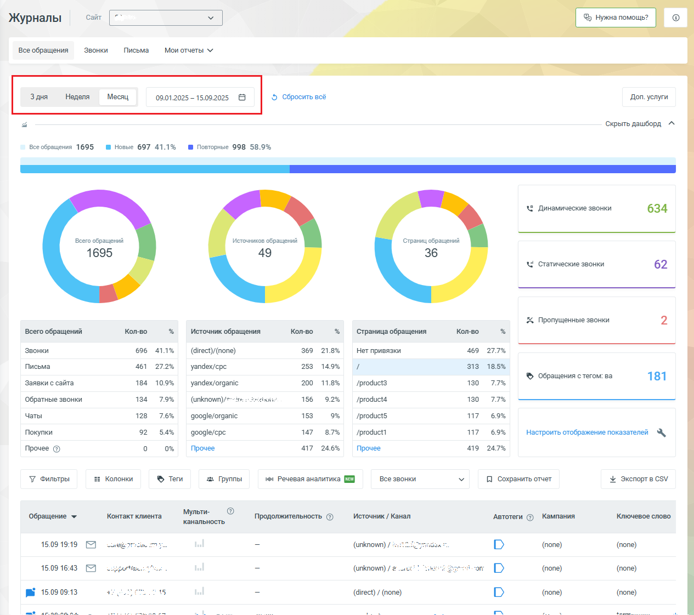This screenshot has height=615, width=694.
Task: Click Нужна помощь? button
Action: [x=616, y=18]
